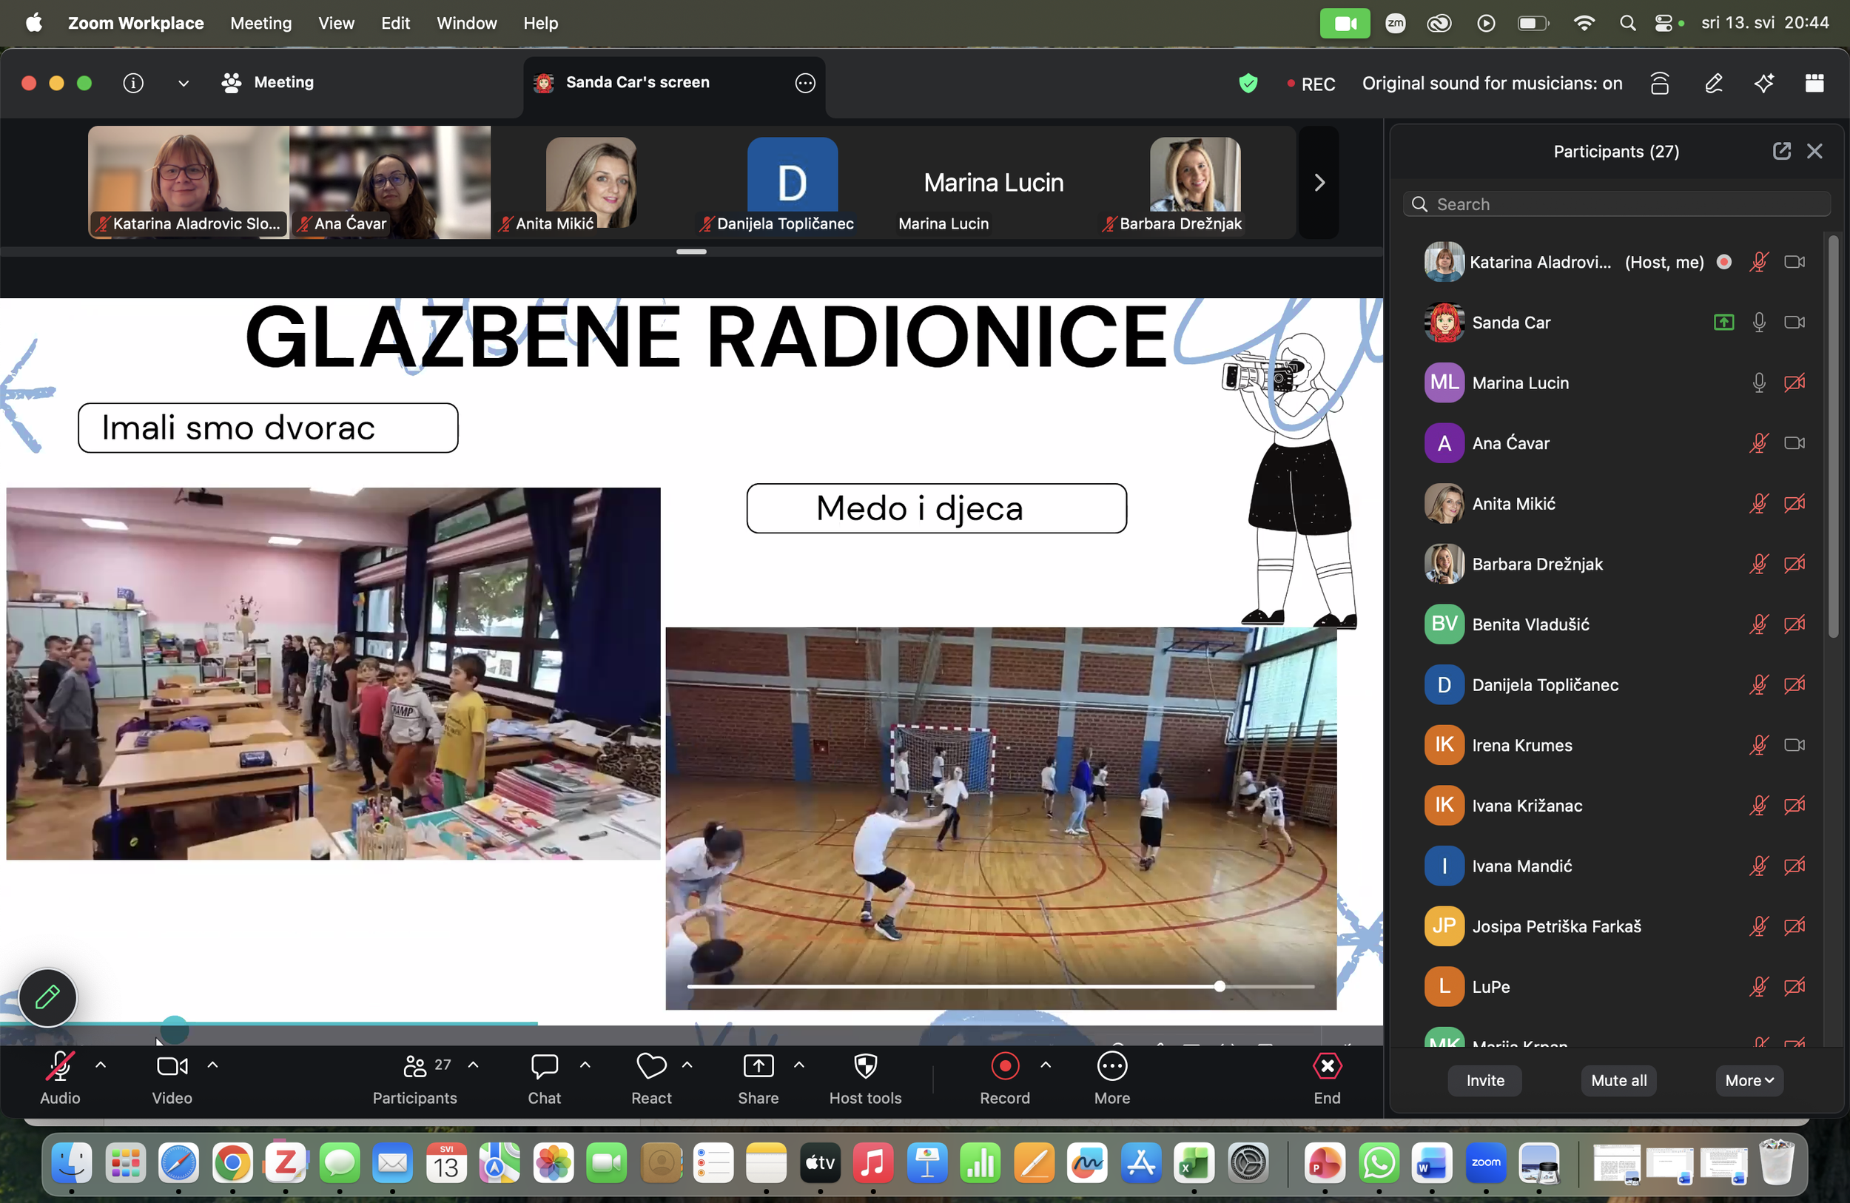Click Sanda Car's screen sharing indicator

(1723, 323)
